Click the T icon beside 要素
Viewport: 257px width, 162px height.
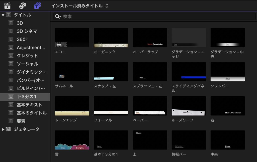coord(11,121)
